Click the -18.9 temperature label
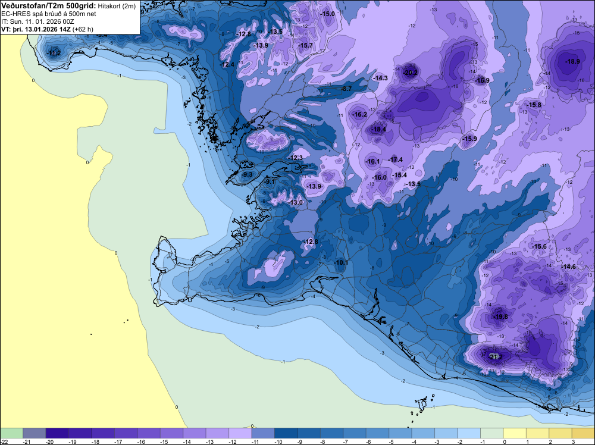This screenshot has height=445, width=595. coord(572,61)
